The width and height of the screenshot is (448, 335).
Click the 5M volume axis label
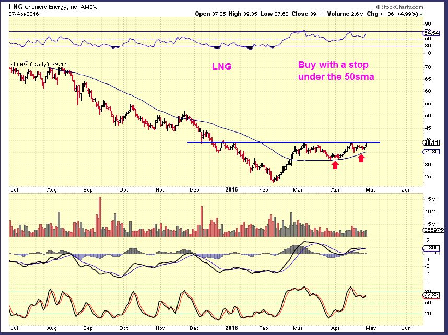click(432, 224)
